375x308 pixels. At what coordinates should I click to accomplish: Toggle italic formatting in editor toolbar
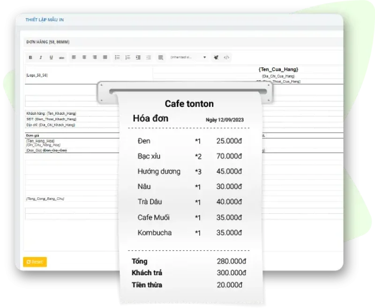click(41, 57)
